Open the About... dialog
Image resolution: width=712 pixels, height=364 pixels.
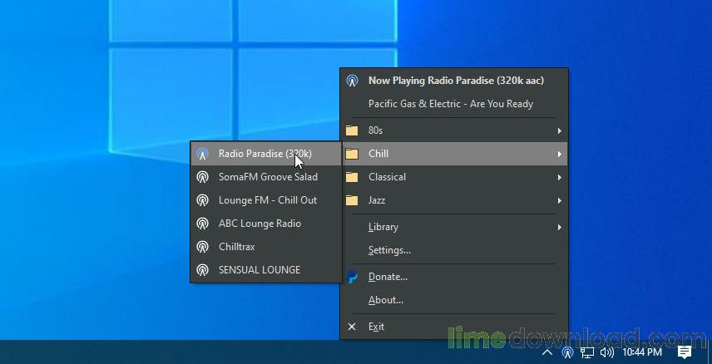point(386,300)
